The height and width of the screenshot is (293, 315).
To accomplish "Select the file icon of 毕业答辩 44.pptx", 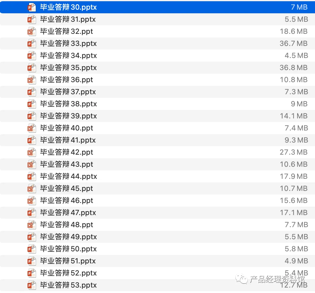I will [x=32, y=176].
